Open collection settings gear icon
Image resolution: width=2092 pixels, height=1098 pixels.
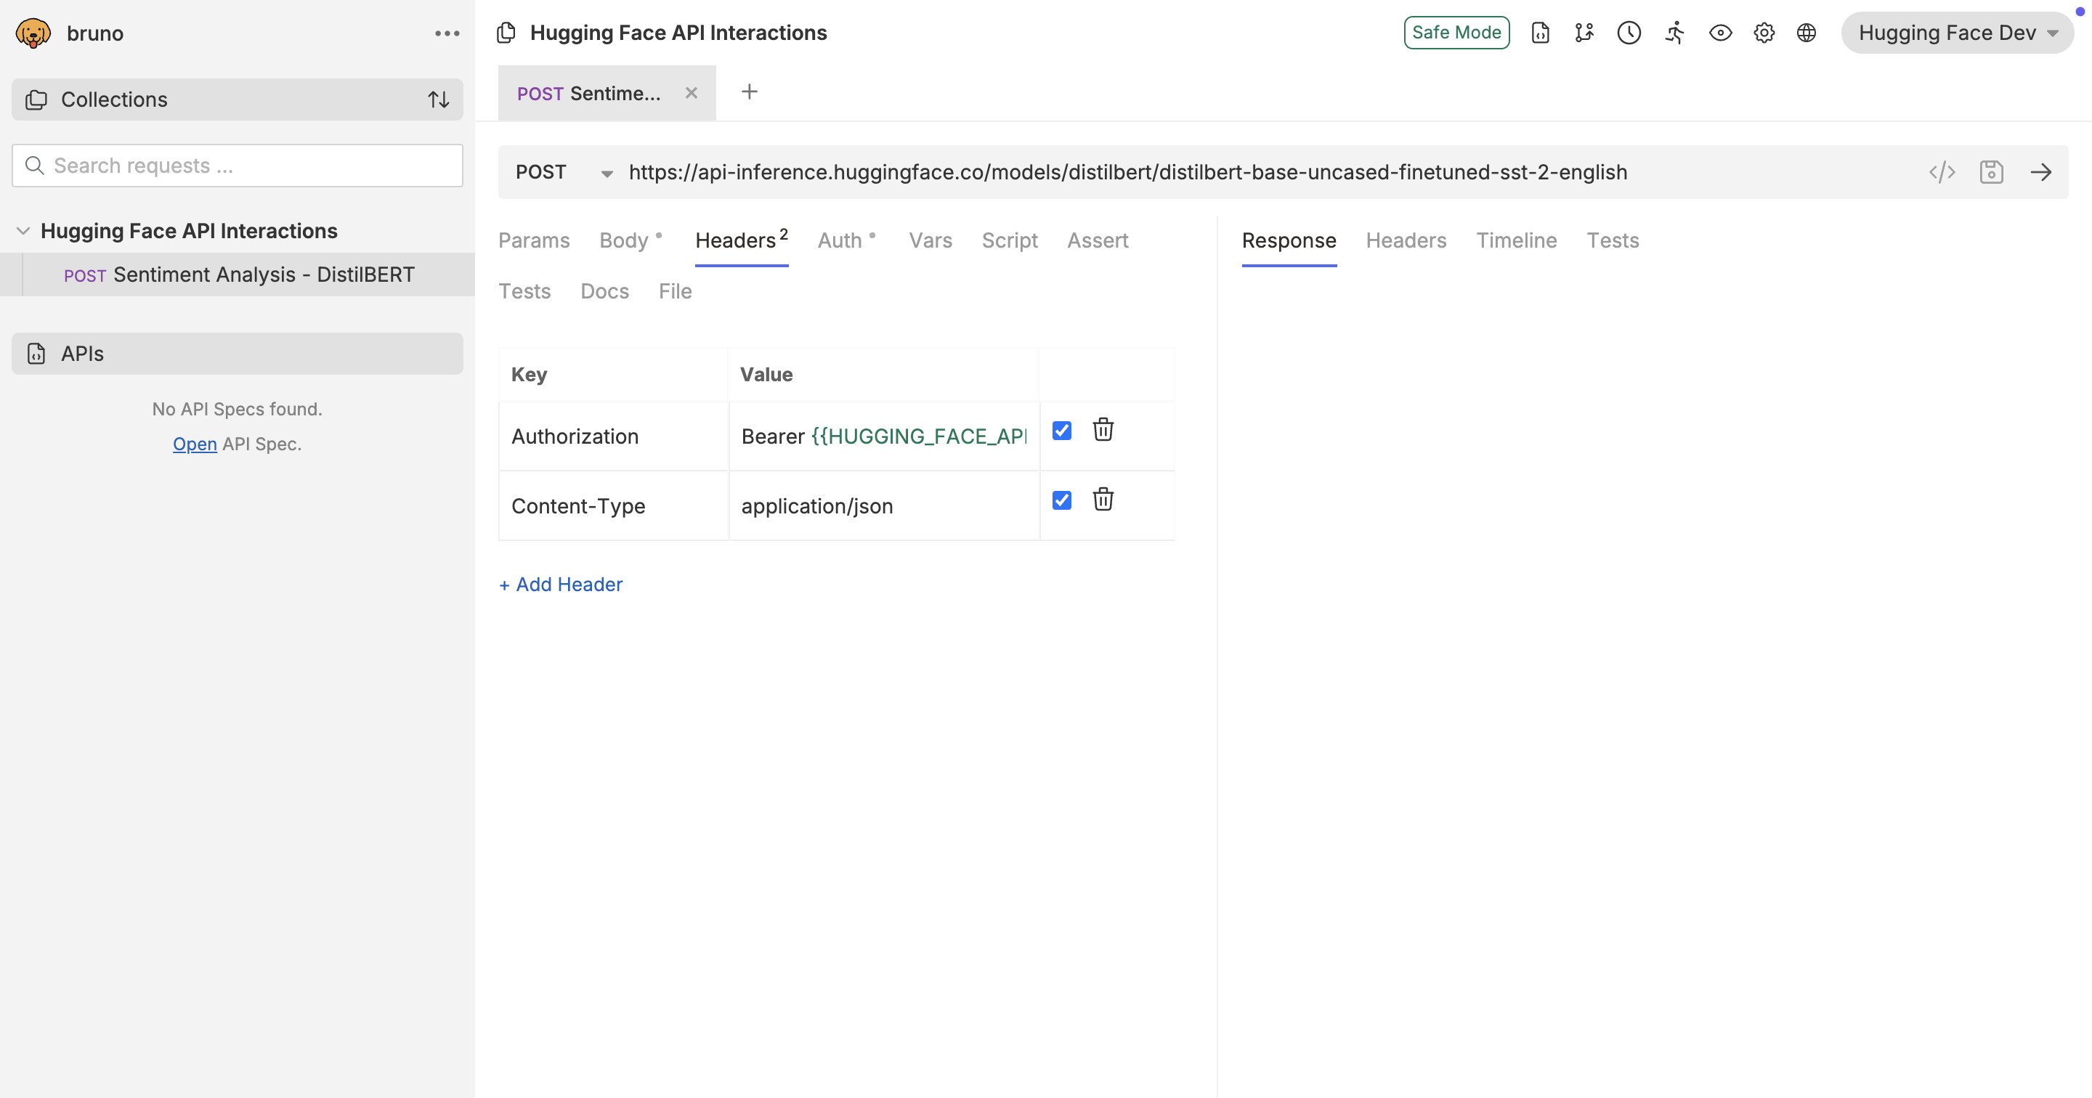1764,33
